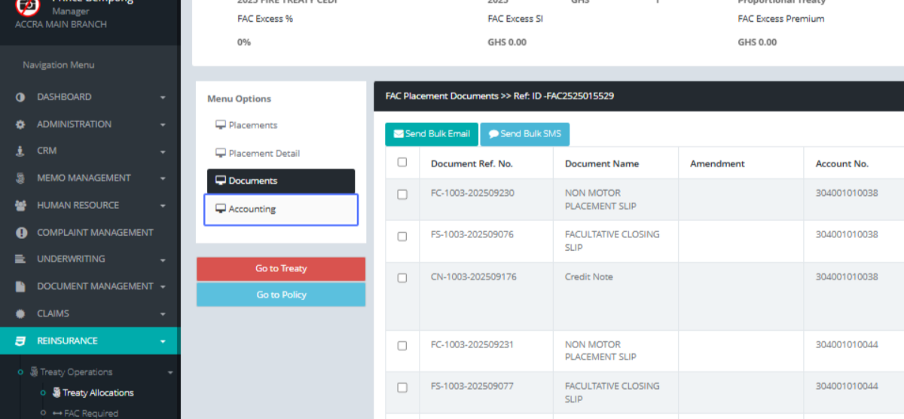Expand the Memo Management menu arrow
This screenshot has width=904, height=419.
click(163, 179)
